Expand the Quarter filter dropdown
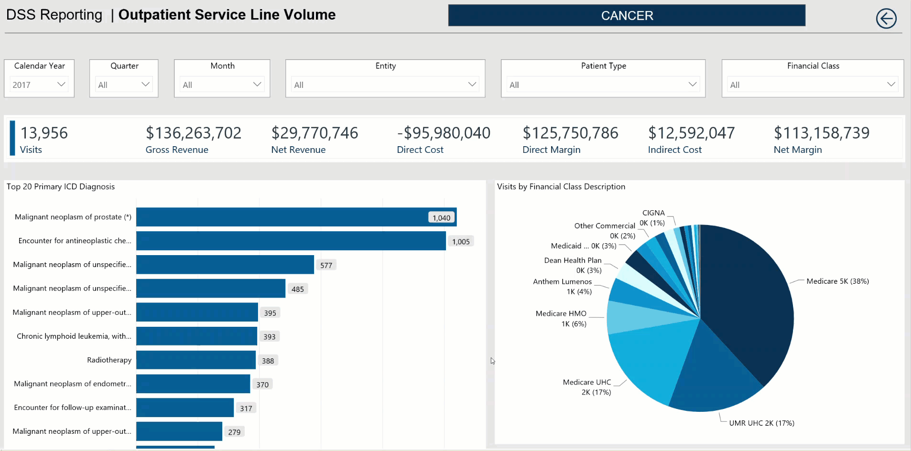The width and height of the screenshot is (911, 451). point(124,85)
